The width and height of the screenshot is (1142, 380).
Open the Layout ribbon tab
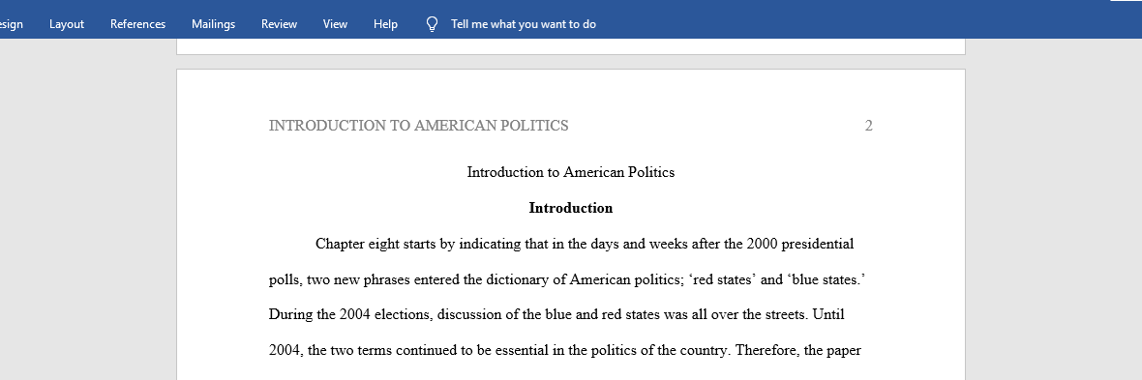click(x=67, y=24)
